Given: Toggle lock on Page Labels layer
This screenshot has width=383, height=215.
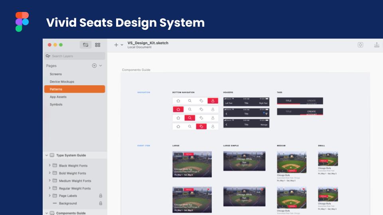Looking at the screenshot, I should pos(101,196).
